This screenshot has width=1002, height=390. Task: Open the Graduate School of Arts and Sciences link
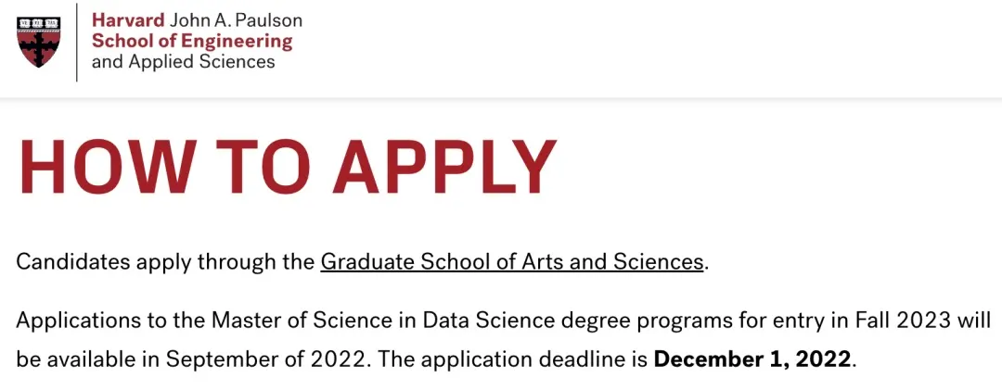coord(512,261)
